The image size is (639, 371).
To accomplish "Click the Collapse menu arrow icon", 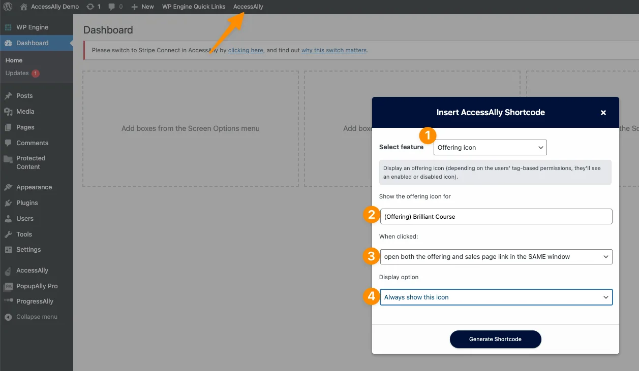I will coord(8,317).
